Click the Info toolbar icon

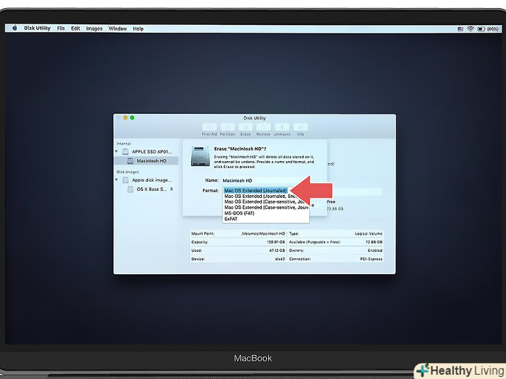pos(300,127)
